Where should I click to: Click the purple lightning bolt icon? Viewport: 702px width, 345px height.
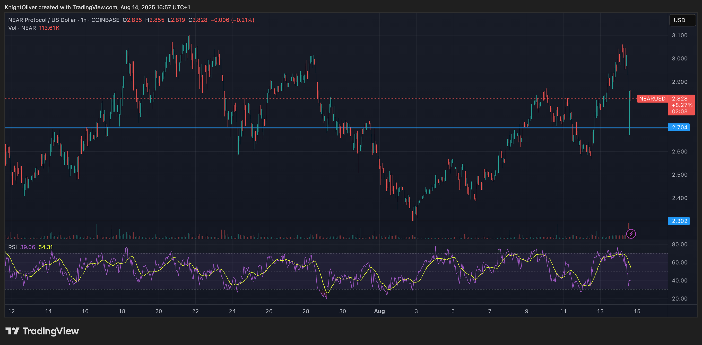631,234
